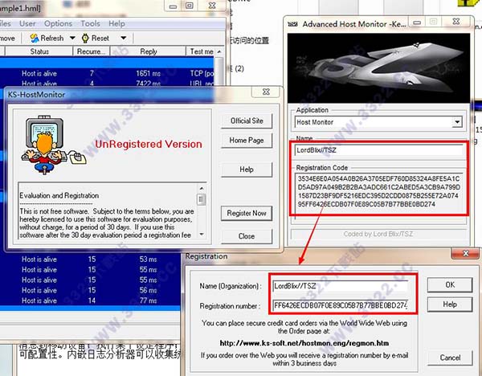The image size is (482, 376).
Task: Expand the Application combo box arrow
Action: click(457, 122)
